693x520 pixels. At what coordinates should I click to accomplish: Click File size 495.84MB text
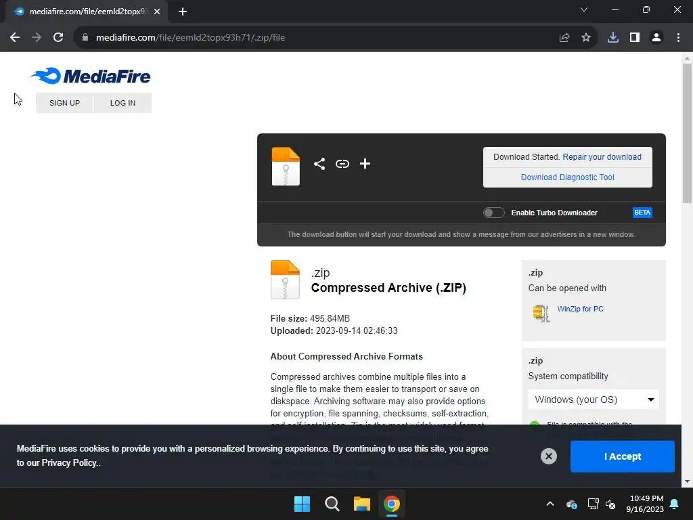[310, 318]
